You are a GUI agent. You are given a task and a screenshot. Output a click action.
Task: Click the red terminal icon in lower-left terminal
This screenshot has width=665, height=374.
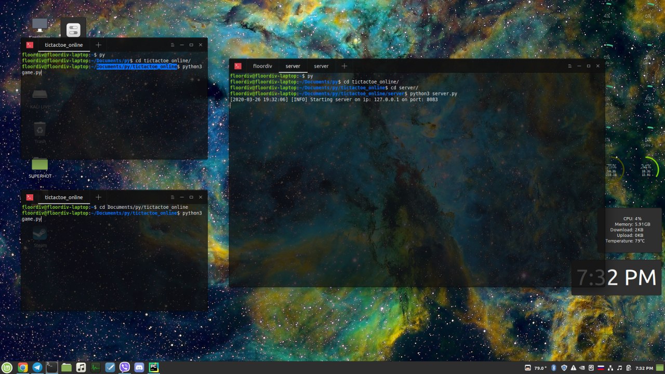click(x=30, y=197)
